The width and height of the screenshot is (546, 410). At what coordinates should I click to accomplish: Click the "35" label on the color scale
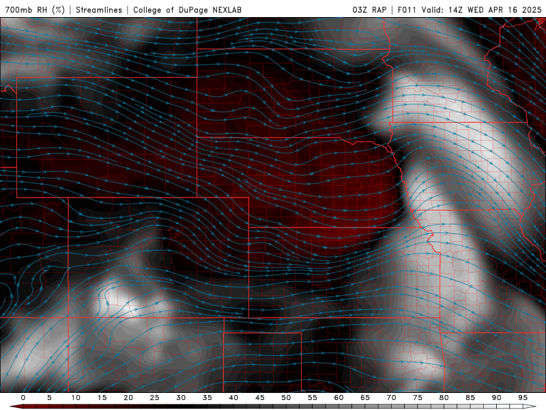tap(207, 398)
